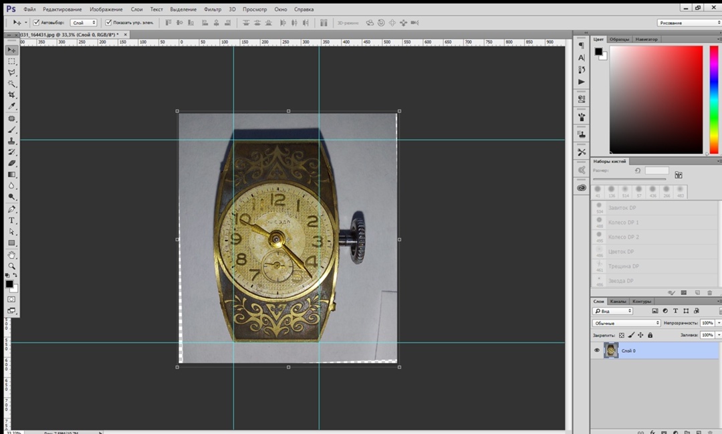The width and height of the screenshot is (722, 434).
Task: Click the brush Размер slider
Action: [x=630, y=179]
